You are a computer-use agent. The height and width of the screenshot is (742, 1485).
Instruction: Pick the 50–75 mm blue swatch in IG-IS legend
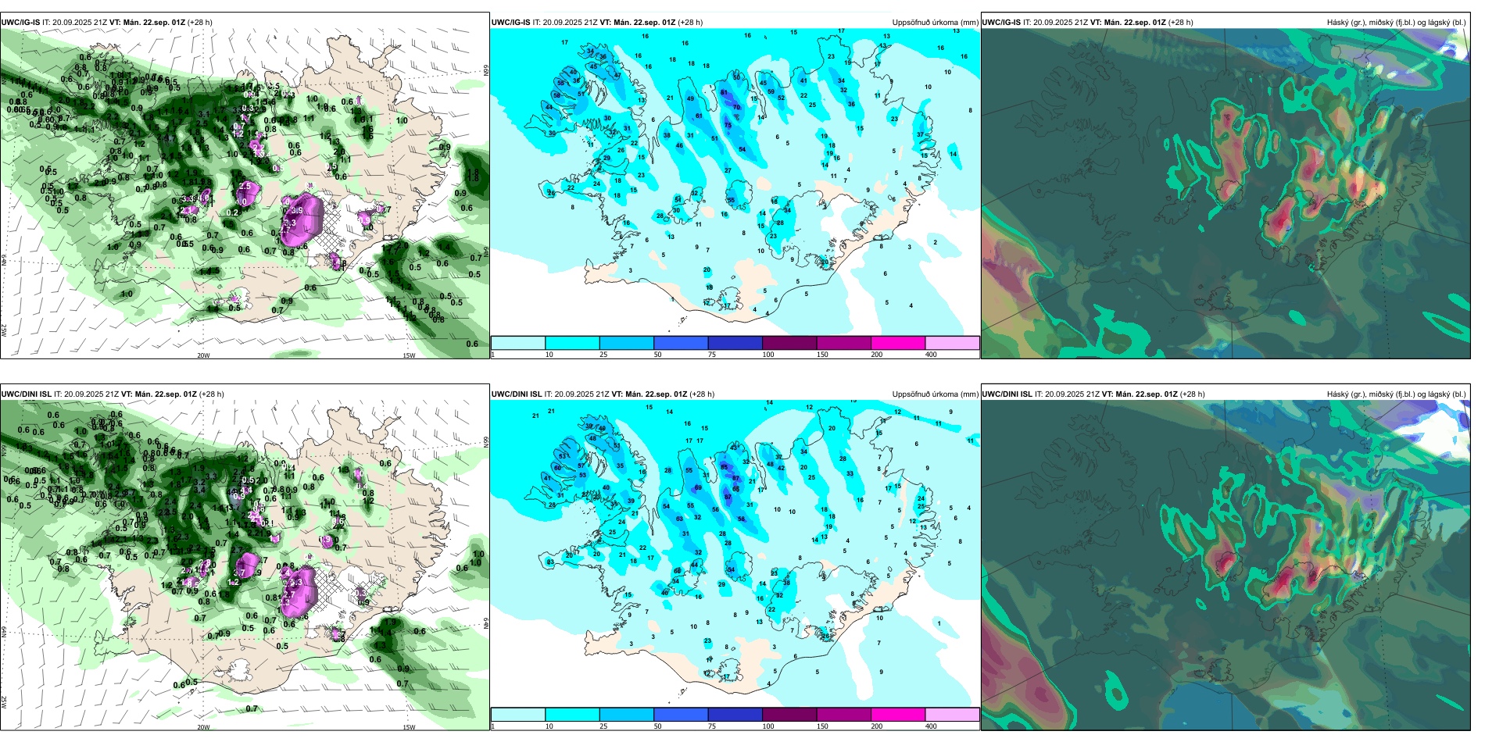tap(681, 343)
